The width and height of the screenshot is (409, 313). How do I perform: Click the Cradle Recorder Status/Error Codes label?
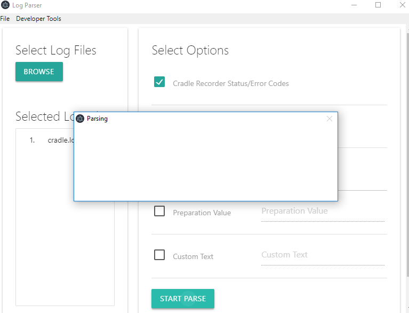(231, 84)
